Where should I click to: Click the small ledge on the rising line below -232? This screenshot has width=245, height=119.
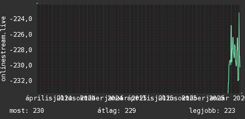pyautogui.click(x=228, y=83)
